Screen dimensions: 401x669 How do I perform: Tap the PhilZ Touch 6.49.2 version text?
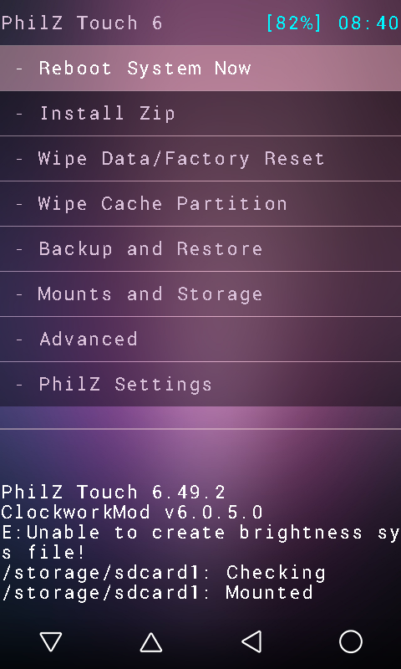pyautogui.click(x=114, y=492)
